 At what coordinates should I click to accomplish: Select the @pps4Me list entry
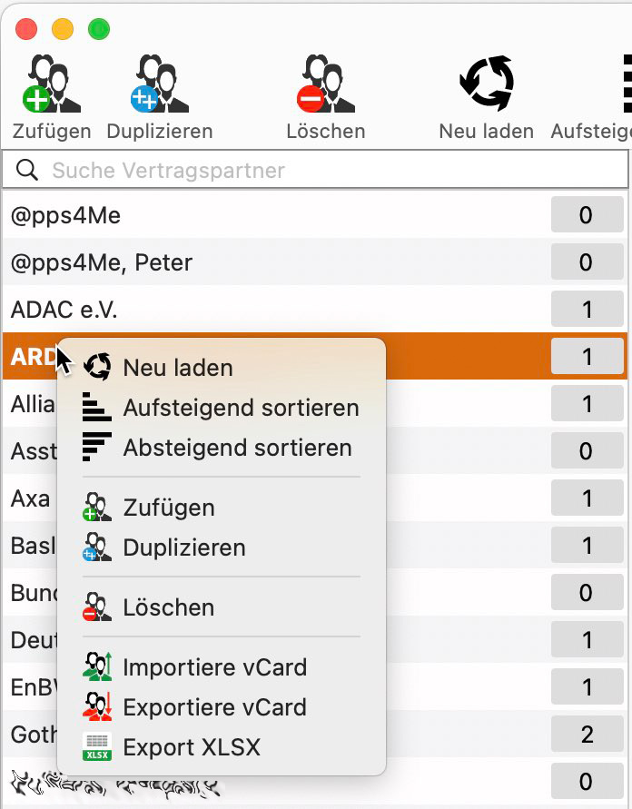(x=315, y=214)
